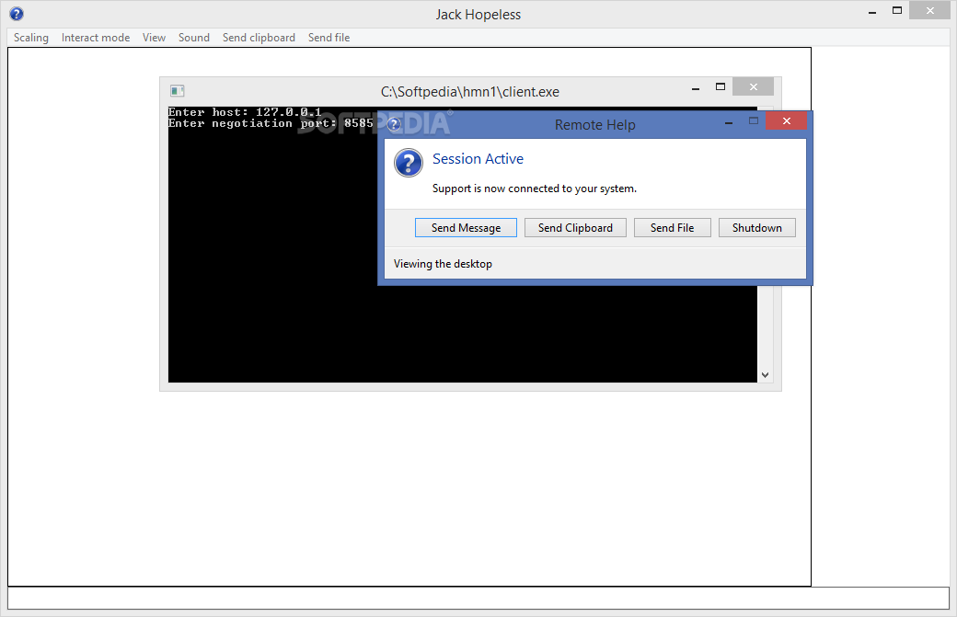
Task: Click the large Session Active question mark icon
Action: coord(409,163)
